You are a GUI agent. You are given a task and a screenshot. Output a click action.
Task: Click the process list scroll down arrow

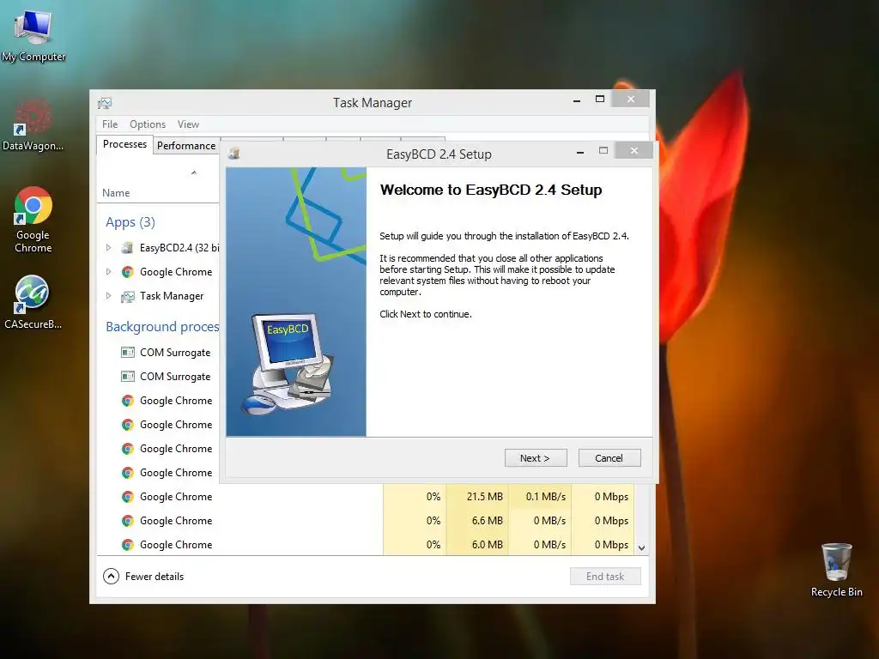click(x=642, y=548)
